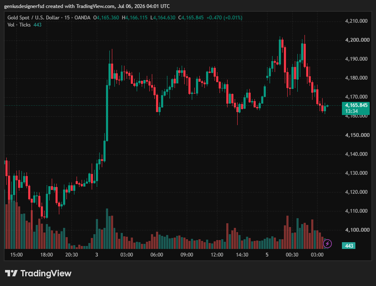Click the 15:00 time axis label
This screenshot has height=286, width=376.
point(16,254)
